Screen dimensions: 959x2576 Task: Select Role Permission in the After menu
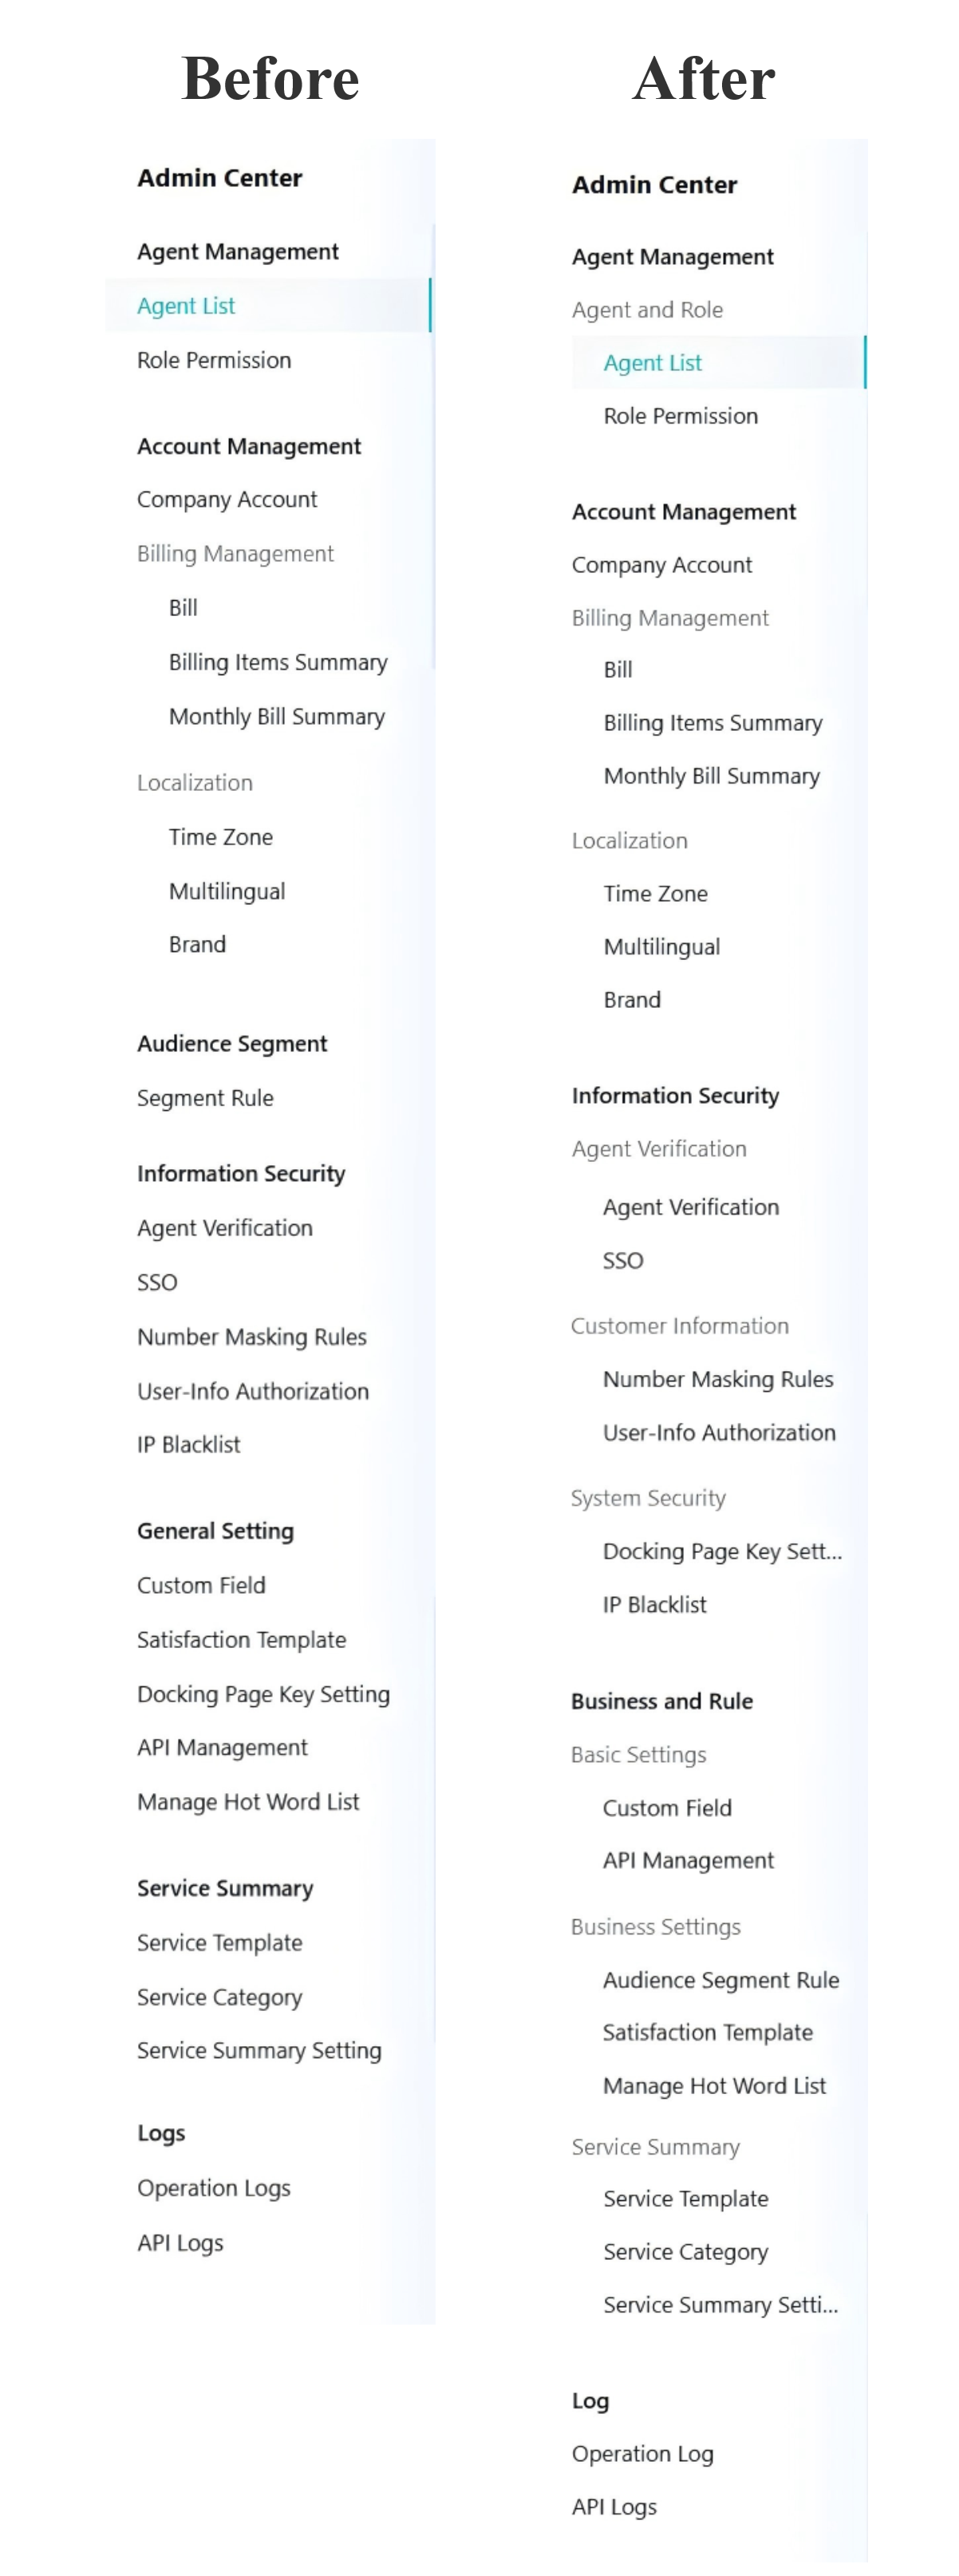(680, 416)
